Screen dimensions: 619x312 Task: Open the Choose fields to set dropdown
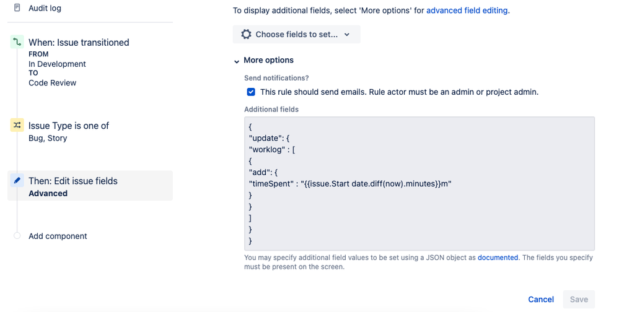pos(296,35)
